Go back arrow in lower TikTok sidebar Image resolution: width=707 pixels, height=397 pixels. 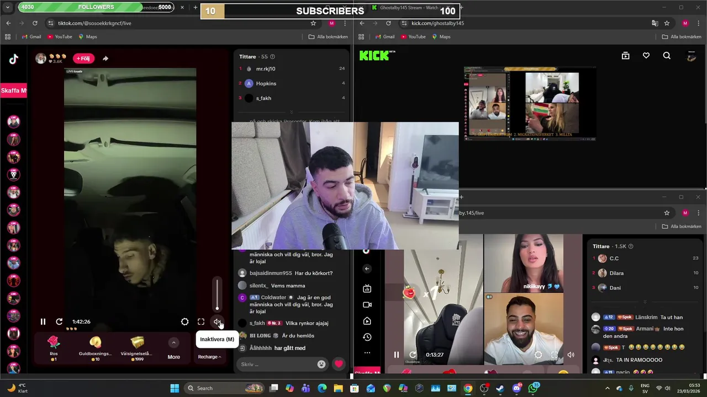point(367,269)
